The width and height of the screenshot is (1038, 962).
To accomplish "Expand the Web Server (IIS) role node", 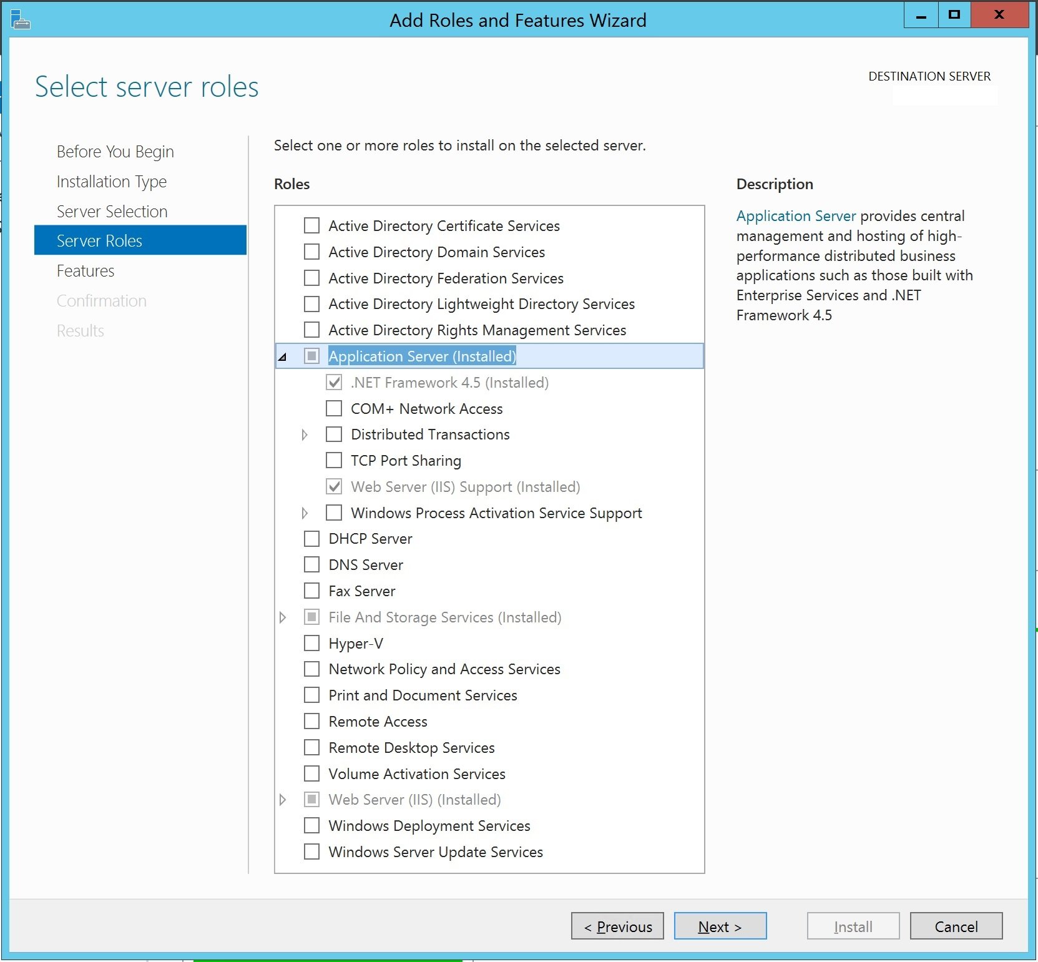I will pyautogui.click(x=283, y=800).
